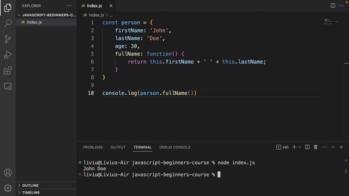
Task: Place cursor on line number 10
Action: pos(91,93)
